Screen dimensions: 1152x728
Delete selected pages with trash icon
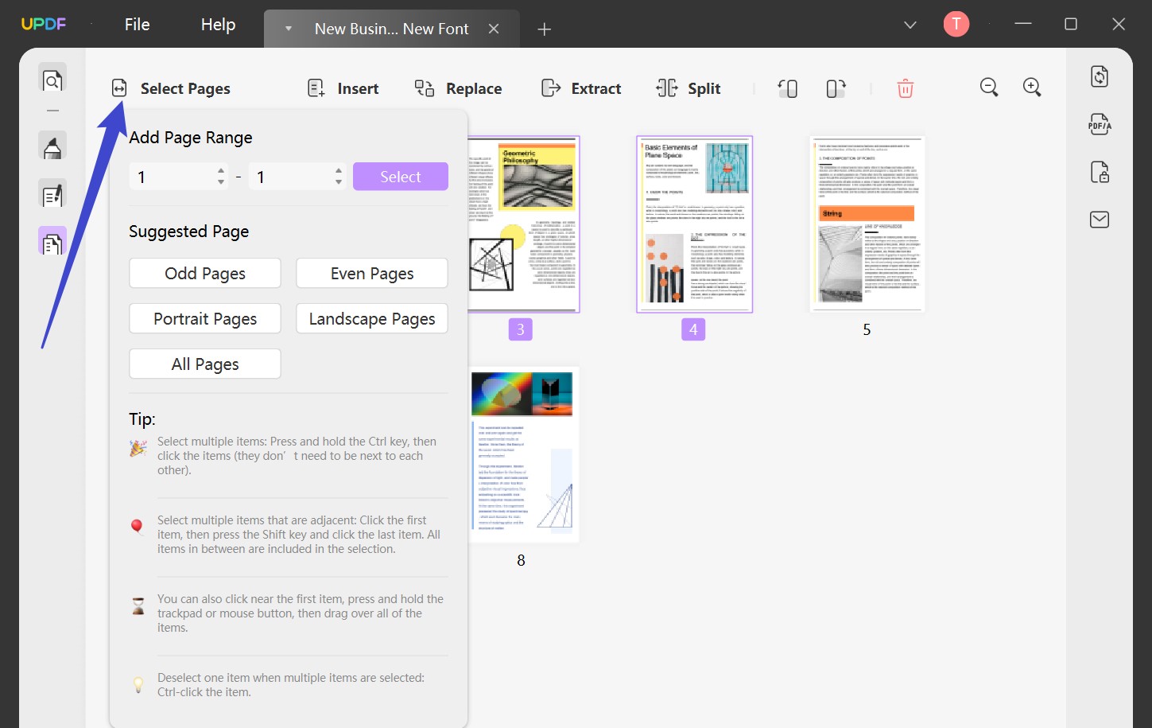(906, 88)
